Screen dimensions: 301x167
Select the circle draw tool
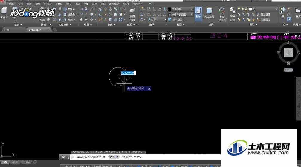click(x=92, y=14)
